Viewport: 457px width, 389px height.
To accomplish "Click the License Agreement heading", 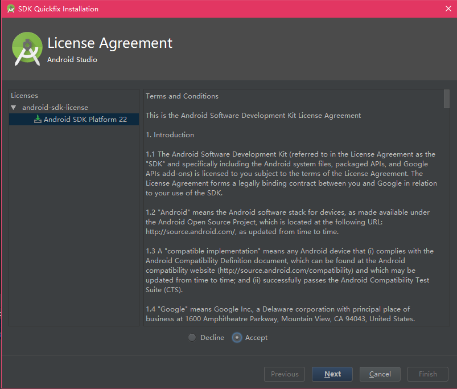I will tap(110, 43).
